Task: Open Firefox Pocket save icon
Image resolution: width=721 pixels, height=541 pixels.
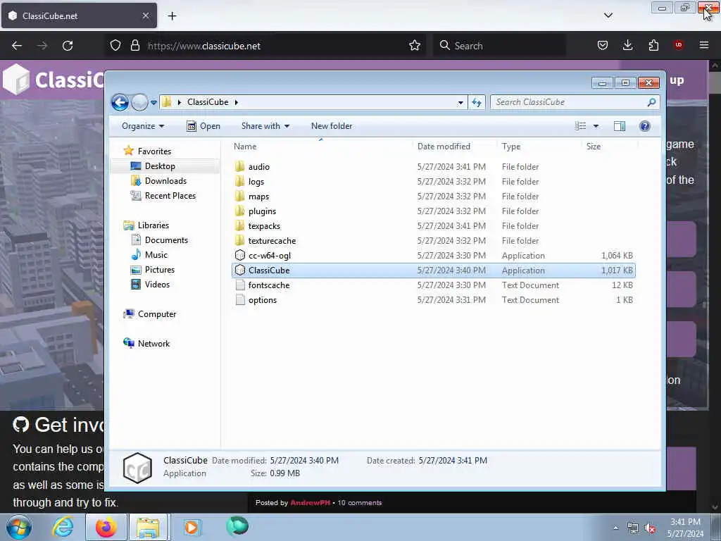Action: point(603,45)
